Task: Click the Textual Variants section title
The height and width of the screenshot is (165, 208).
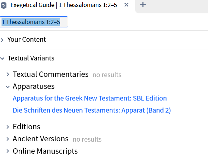Action: coord(31,58)
